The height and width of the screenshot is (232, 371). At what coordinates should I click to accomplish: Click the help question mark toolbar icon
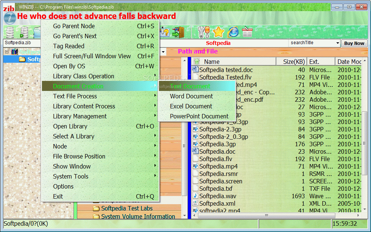click(165, 32)
